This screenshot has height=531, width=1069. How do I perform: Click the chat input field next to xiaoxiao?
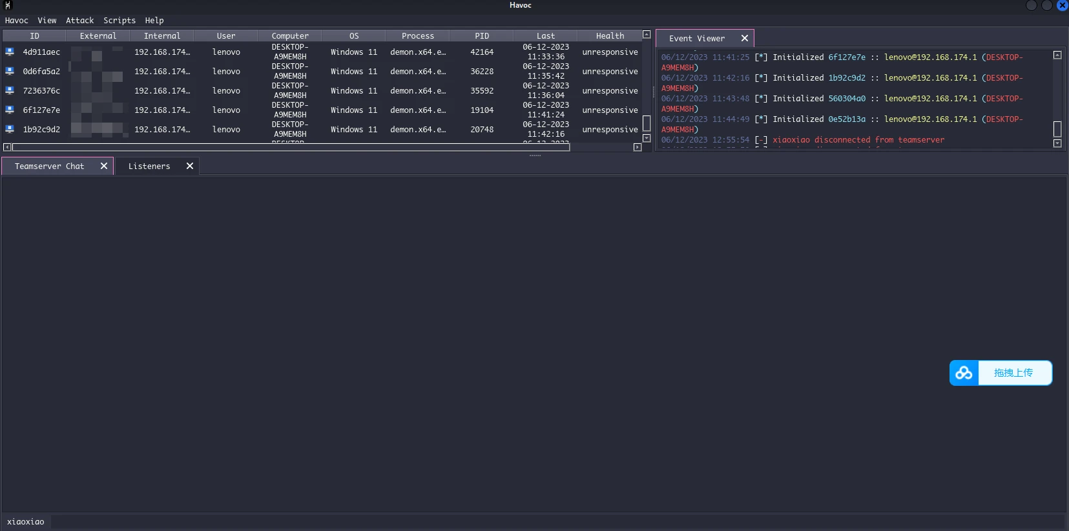[x=558, y=522]
